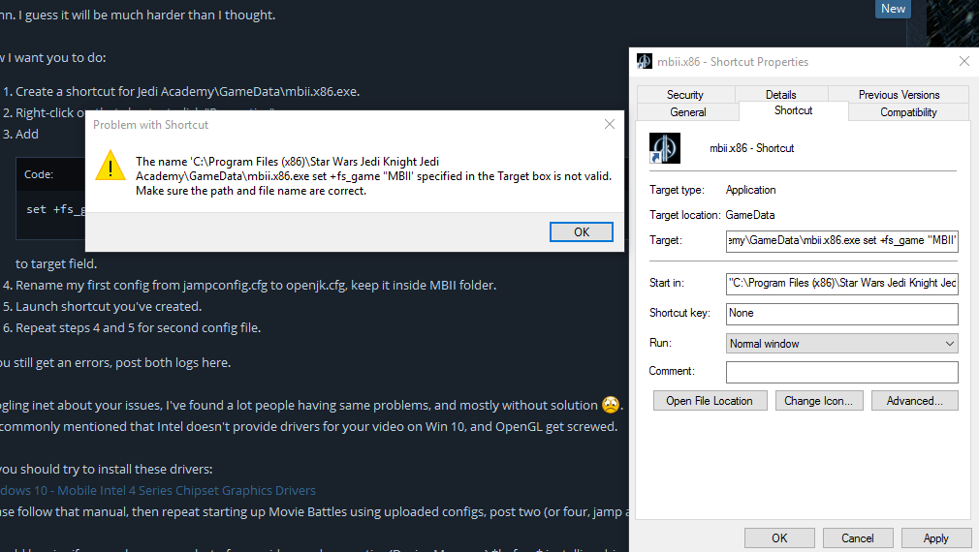The image size is (979, 552).
Task: Click the Start in text field
Action: click(841, 283)
